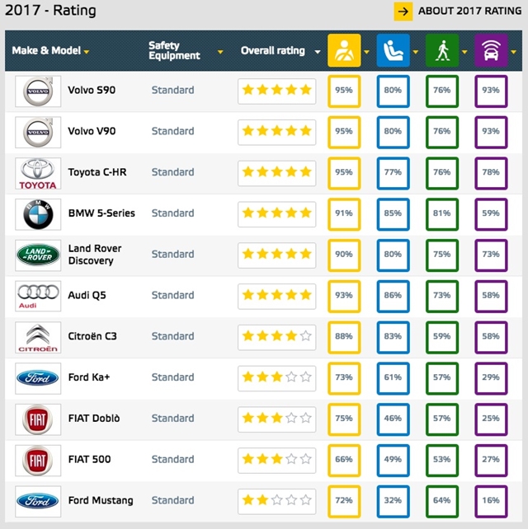Click the Citroën C3 four-star rating

tap(276, 336)
